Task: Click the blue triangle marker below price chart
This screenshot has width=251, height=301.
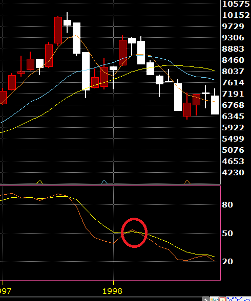Action: (104, 182)
